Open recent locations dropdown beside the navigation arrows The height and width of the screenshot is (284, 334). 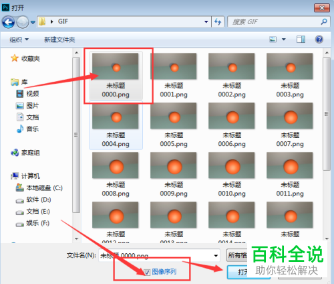coord(33,22)
